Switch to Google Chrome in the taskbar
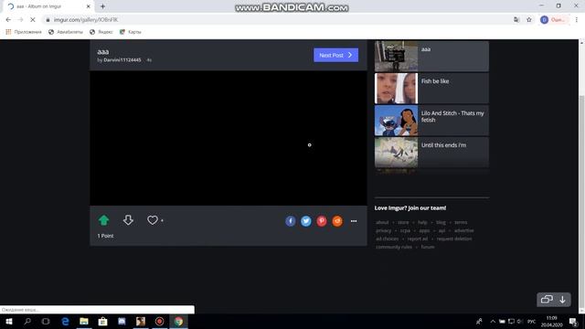585x329 pixels. pyautogui.click(x=178, y=321)
